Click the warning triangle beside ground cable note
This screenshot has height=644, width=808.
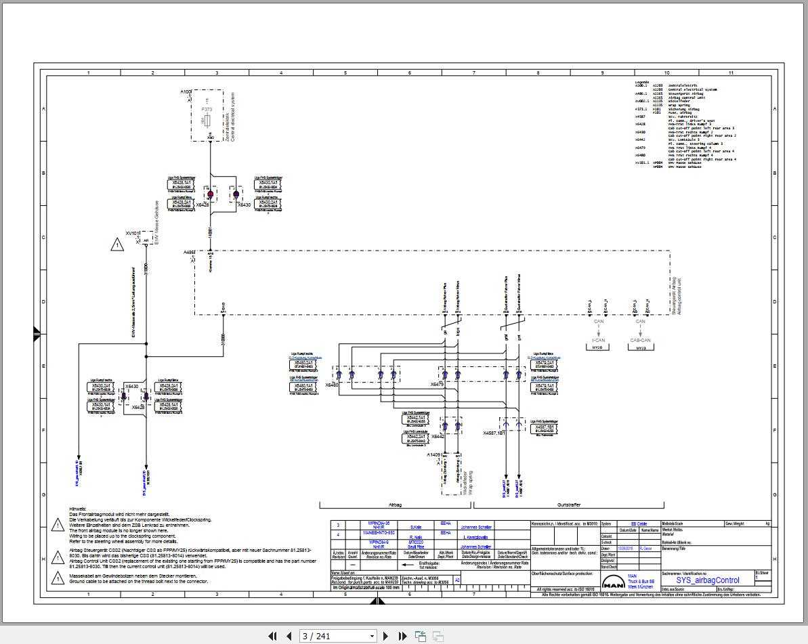click(58, 578)
